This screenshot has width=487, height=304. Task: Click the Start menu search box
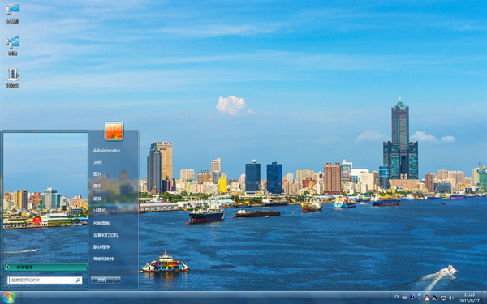pyautogui.click(x=45, y=280)
